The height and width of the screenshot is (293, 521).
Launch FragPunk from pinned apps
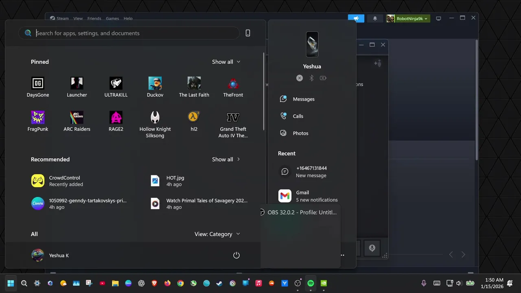[38, 121]
